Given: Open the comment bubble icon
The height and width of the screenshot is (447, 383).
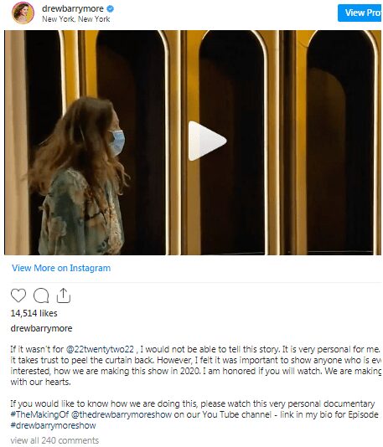Looking at the screenshot, I should [x=41, y=295].
